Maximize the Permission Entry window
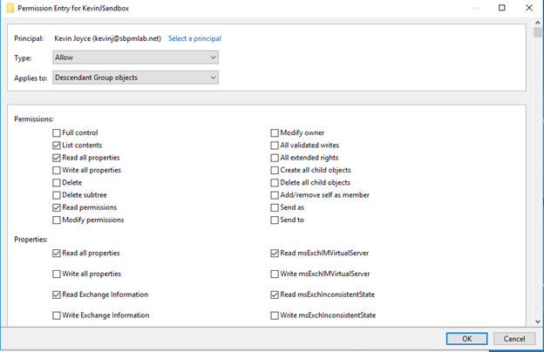The width and height of the screenshot is (544, 352). [x=501, y=8]
